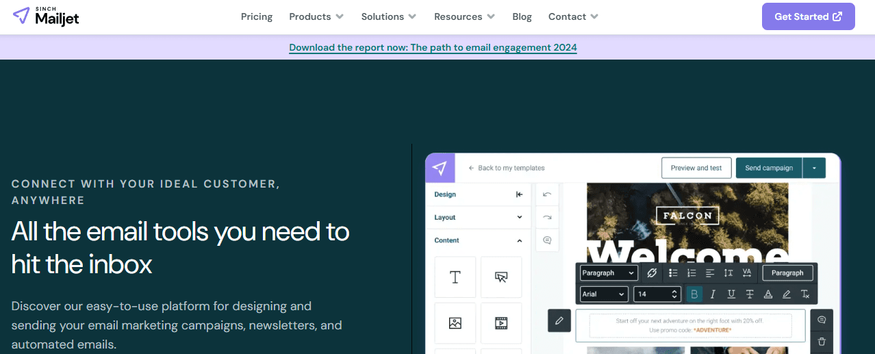Open comments icon below redo

(547, 240)
